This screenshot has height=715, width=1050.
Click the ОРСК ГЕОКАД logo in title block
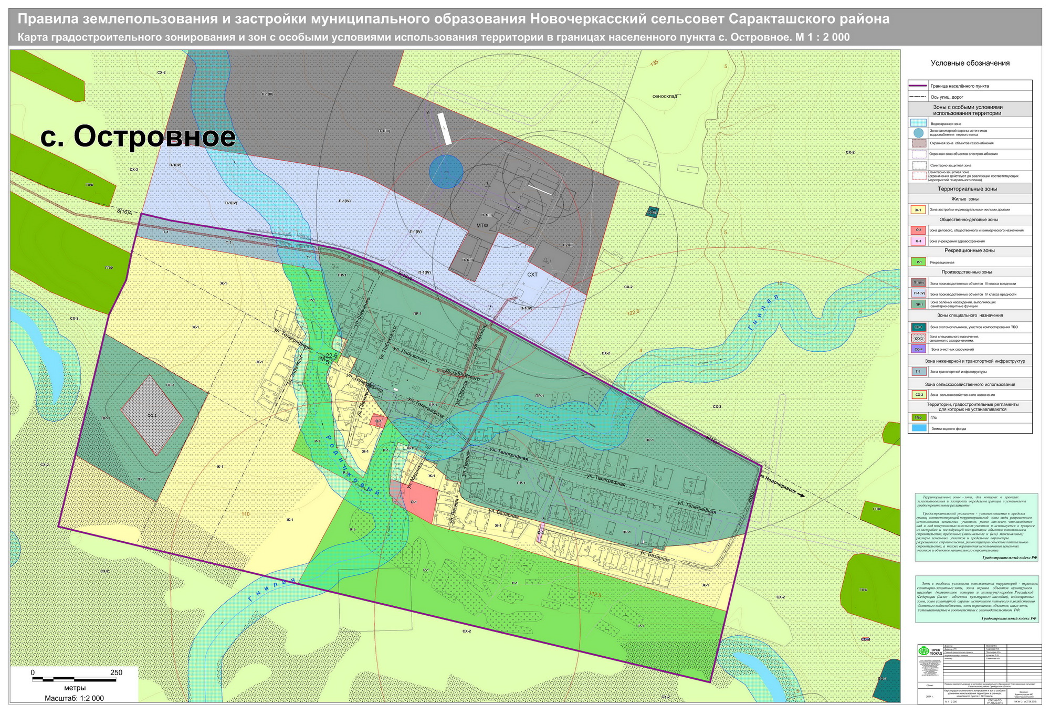[x=930, y=651]
